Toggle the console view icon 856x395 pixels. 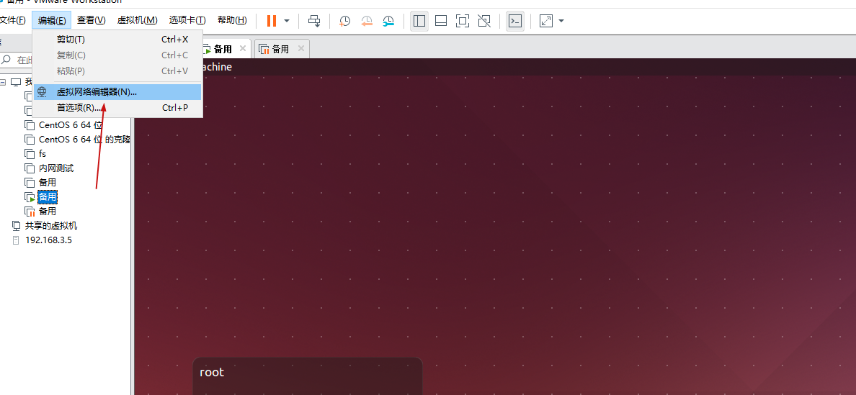point(514,22)
